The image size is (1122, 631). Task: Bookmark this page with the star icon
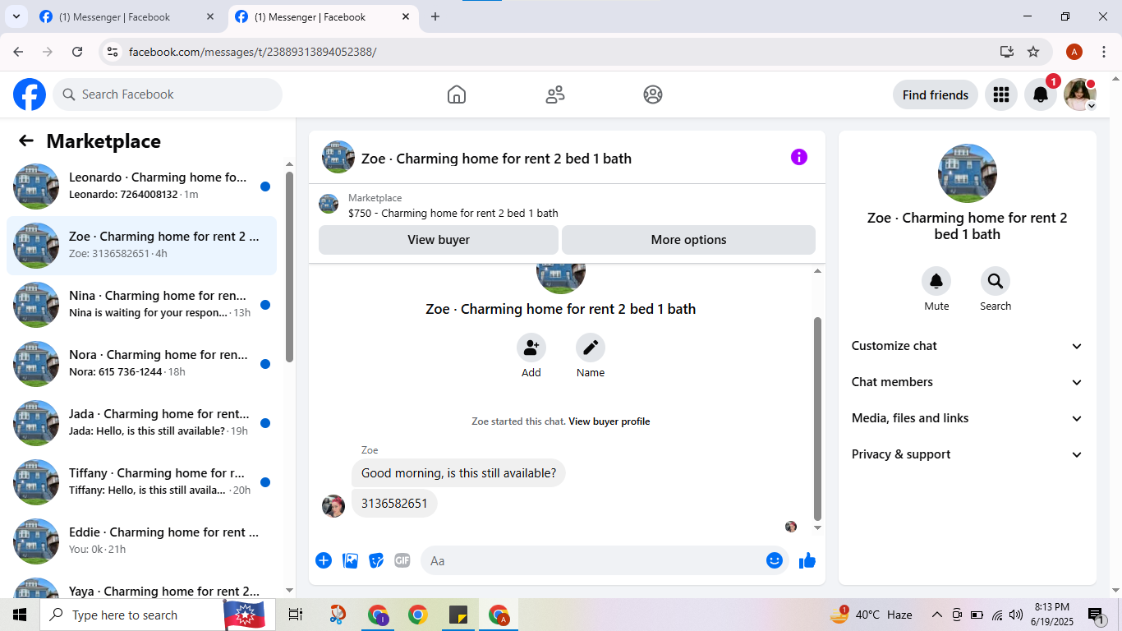[1033, 52]
